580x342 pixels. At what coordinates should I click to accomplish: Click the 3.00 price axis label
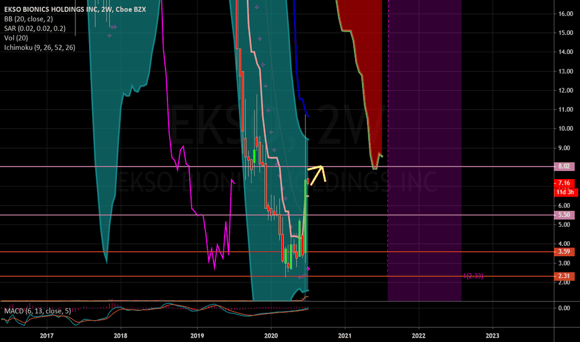[x=566, y=263]
